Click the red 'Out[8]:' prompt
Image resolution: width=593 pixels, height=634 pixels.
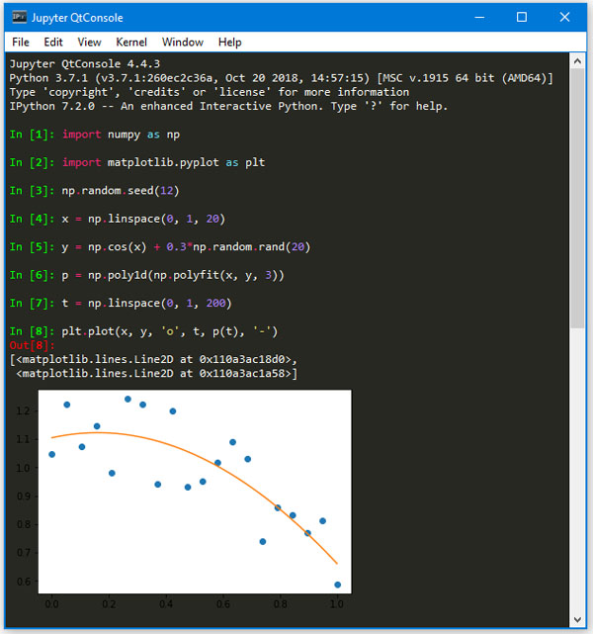pos(32,346)
